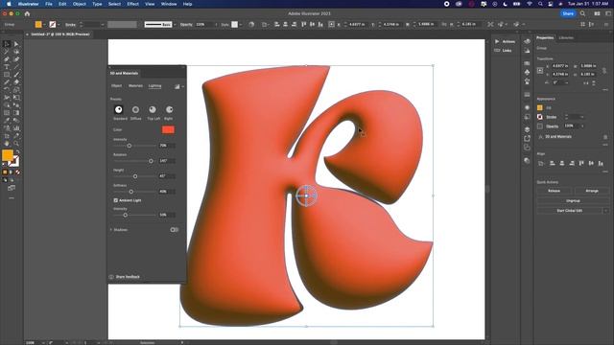
Task: Open Layers panel icon in dock
Action: click(x=527, y=129)
